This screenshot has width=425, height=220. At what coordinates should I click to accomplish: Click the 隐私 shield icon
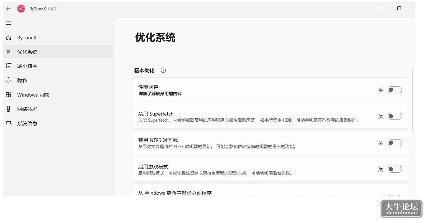point(9,80)
